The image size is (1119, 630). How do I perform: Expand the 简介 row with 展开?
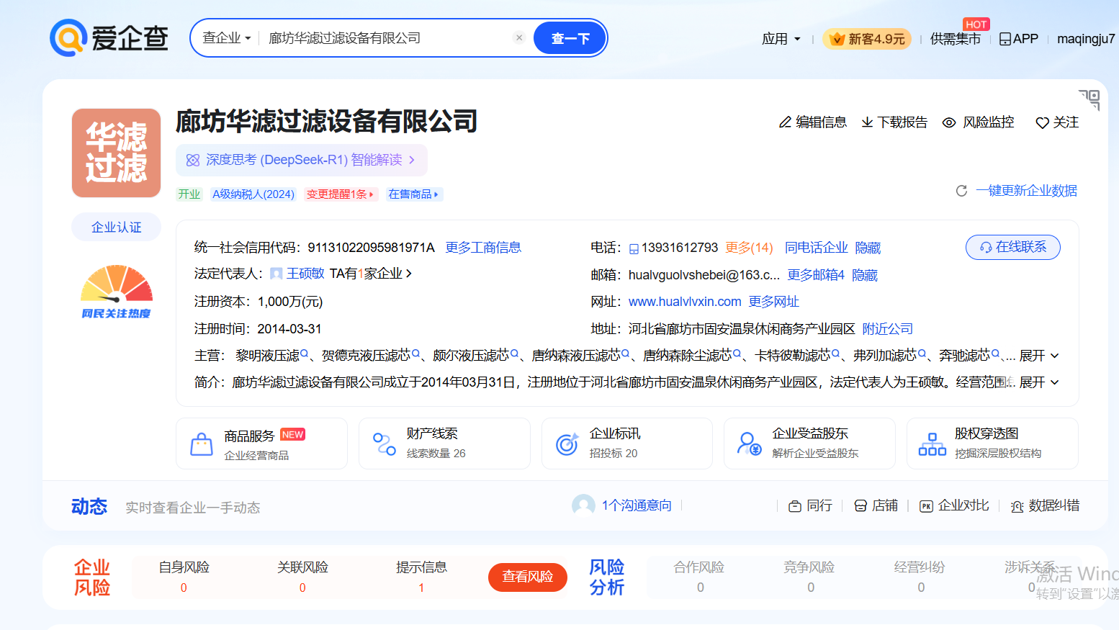point(1039,382)
